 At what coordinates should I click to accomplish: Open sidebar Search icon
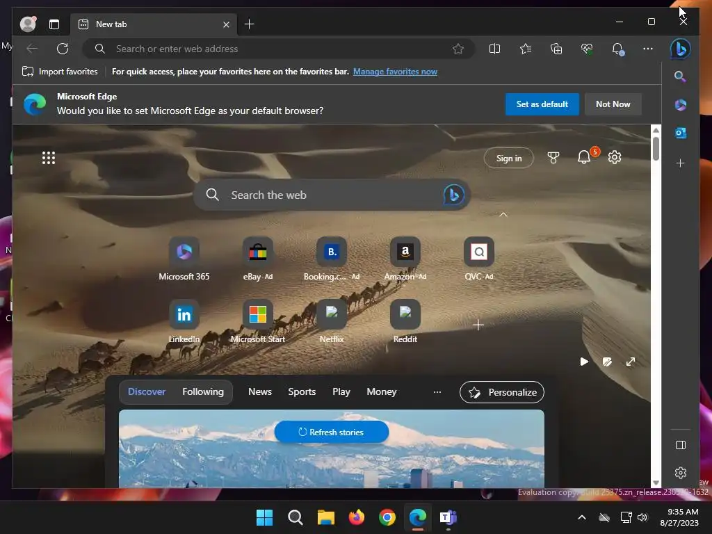pos(680,76)
